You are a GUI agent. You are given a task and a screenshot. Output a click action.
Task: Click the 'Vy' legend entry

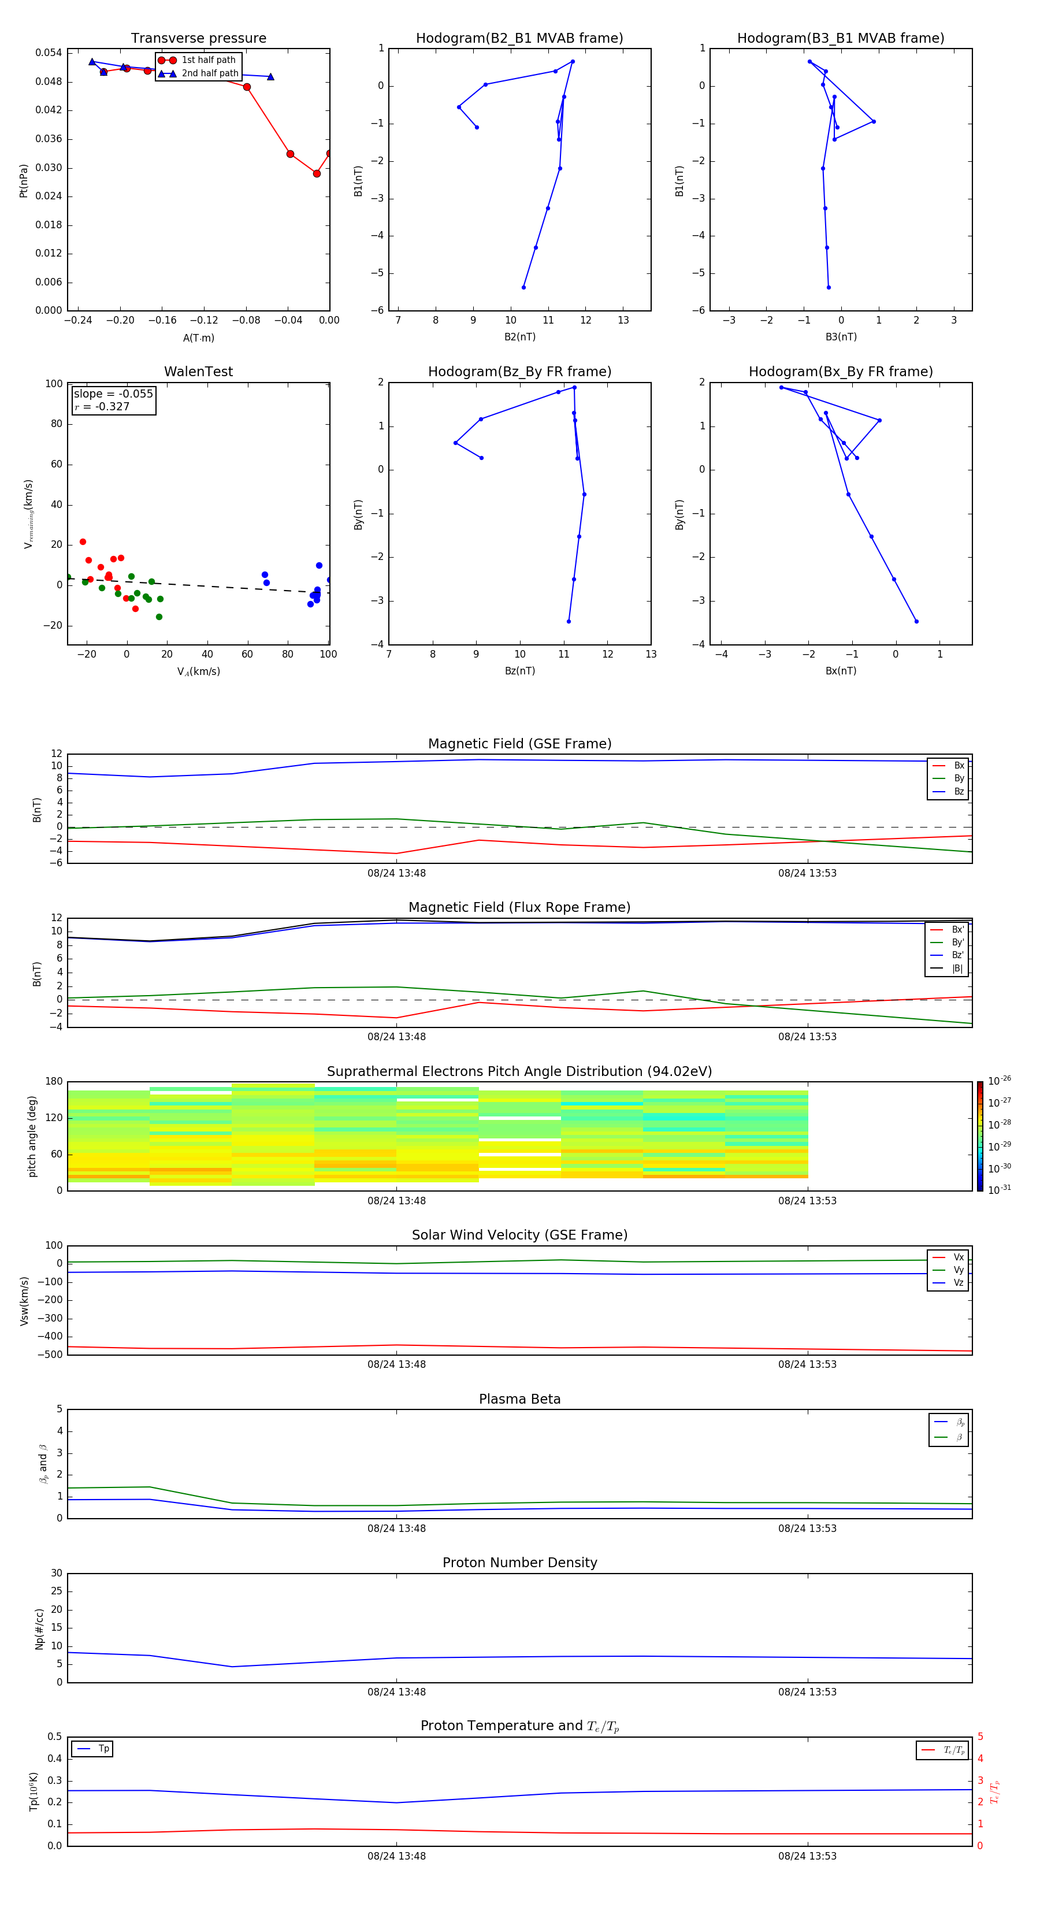point(948,1270)
